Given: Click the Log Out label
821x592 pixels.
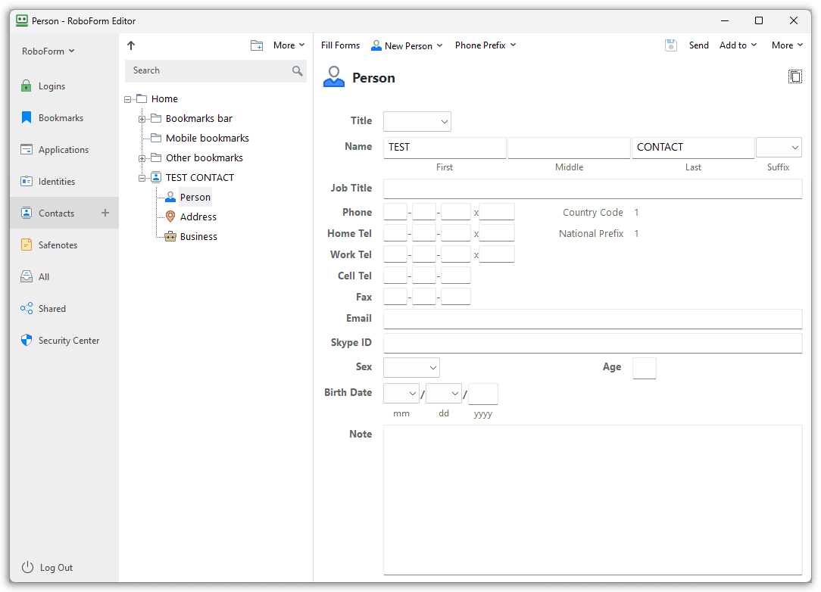Looking at the screenshot, I should [57, 568].
